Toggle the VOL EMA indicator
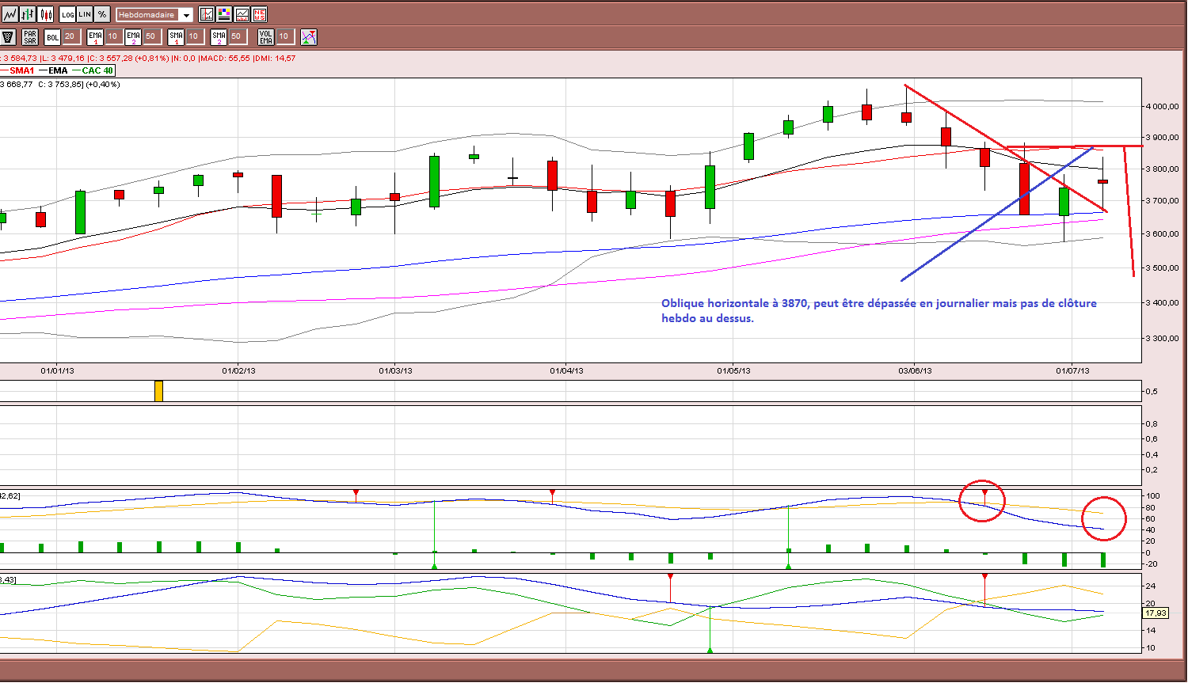Viewport: 1188px width, 683px height. click(266, 36)
